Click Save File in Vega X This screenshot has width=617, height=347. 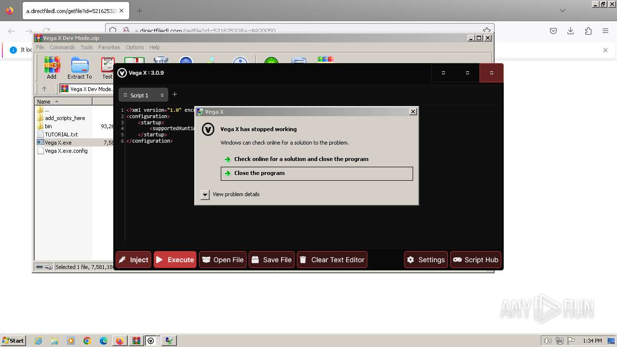click(x=271, y=260)
